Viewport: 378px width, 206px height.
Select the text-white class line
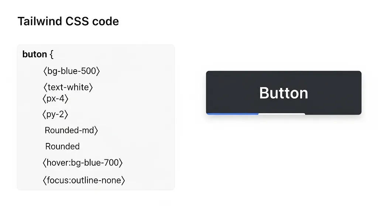(68, 87)
